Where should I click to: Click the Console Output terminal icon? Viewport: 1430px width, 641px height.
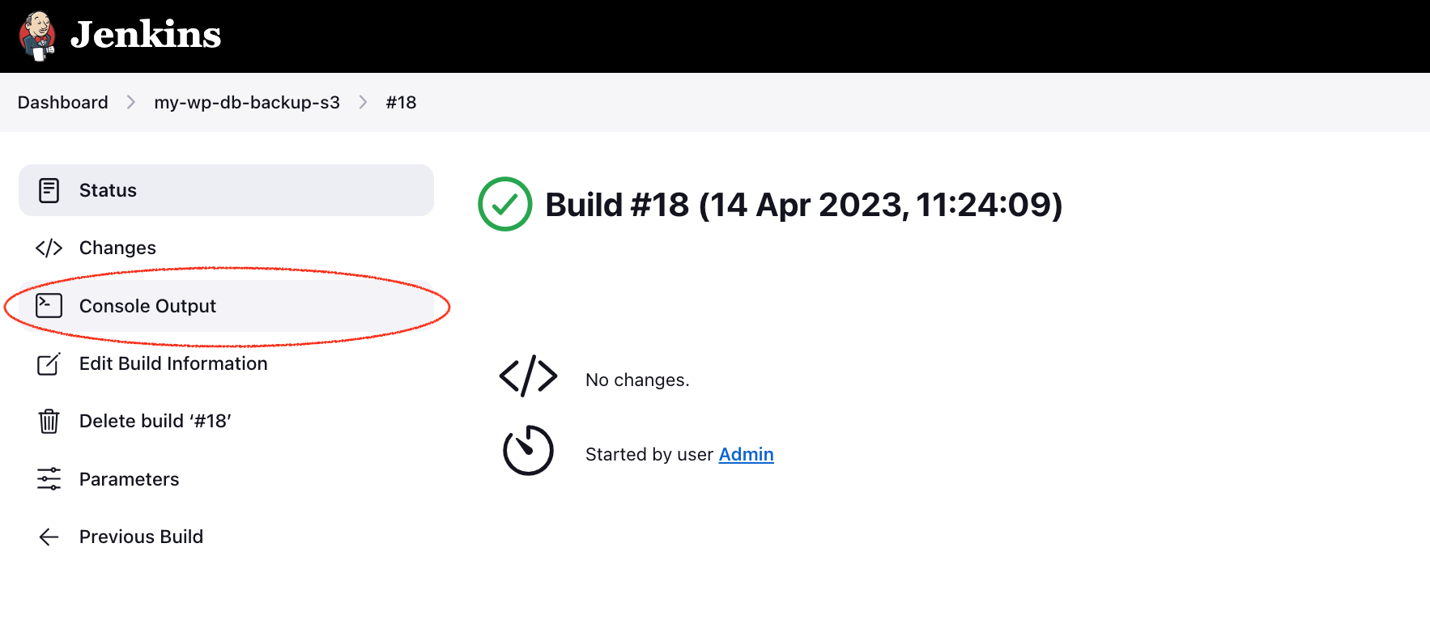pos(49,305)
